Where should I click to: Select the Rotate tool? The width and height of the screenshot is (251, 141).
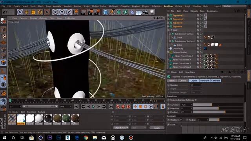pyautogui.click(x=40, y=12)
